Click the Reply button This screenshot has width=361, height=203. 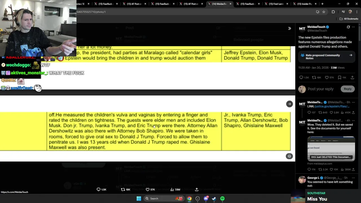(x=347, y=89)
